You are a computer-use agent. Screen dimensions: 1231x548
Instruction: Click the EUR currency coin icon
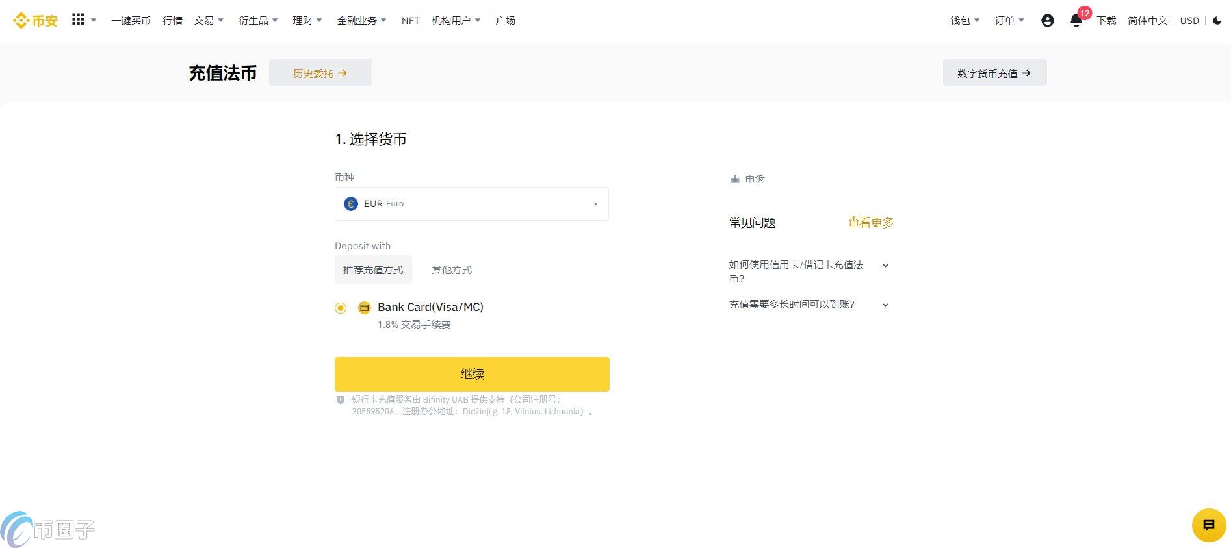pos(351,204)
